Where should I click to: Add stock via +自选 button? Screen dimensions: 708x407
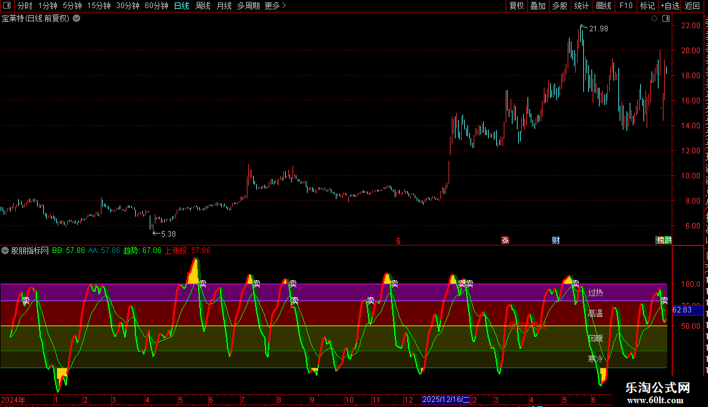click(670, 6)
